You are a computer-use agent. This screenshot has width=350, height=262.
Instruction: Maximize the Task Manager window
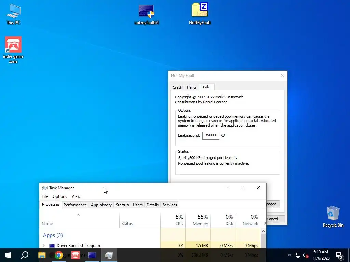pyautogui.click(x=243, y=188)
